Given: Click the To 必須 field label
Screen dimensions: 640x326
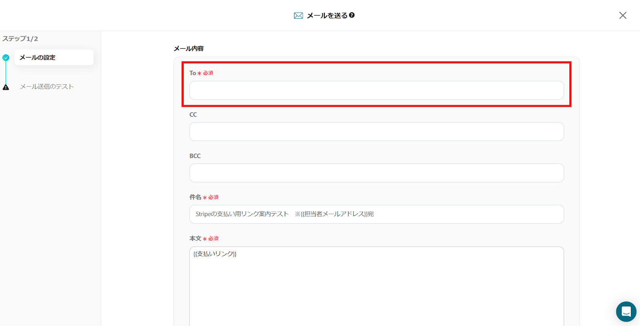Looking at the screenshot, I should [x=201, y=73].
